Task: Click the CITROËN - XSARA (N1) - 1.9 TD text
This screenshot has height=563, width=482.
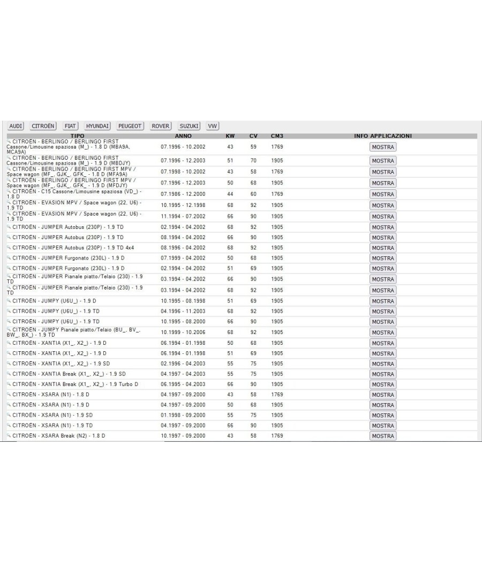Action: click(x=52, y=425)
